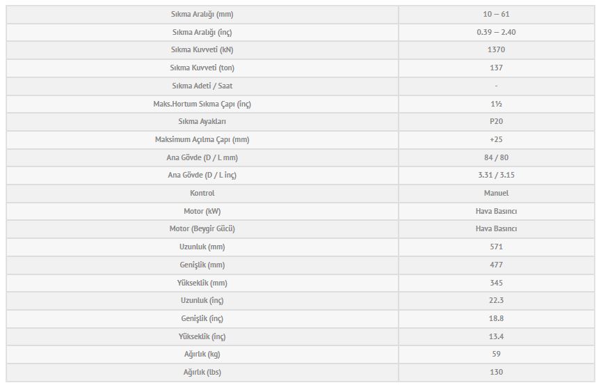Select the "Manuel" control value

click(x=496, y=193)
